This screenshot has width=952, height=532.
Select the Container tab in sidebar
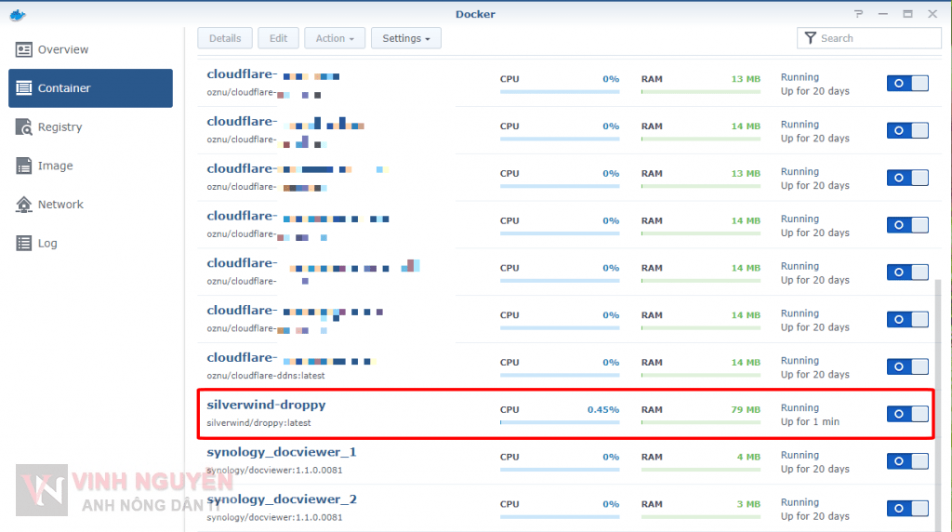(x=90, y=88)
